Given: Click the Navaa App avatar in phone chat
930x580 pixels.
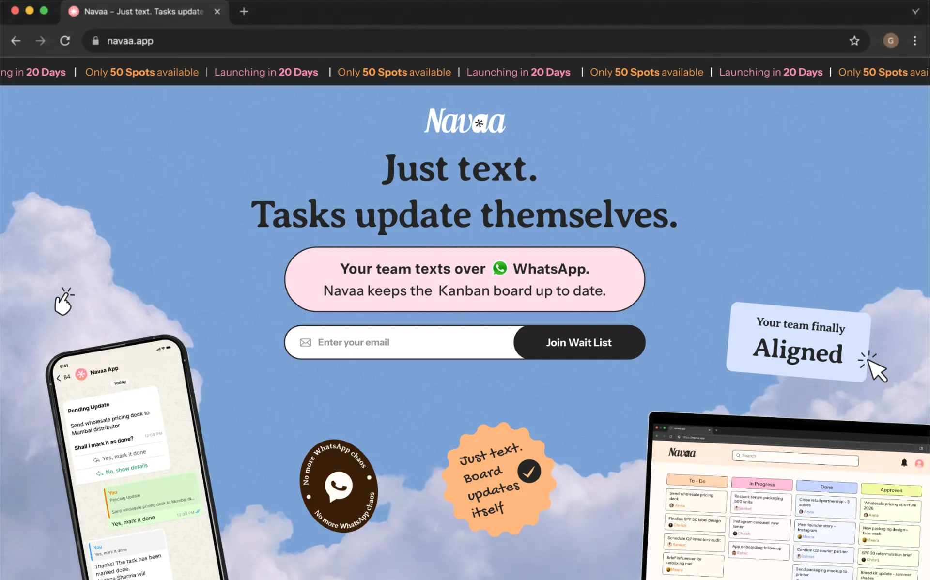Looking at the screenshot, I should [81, 374].
